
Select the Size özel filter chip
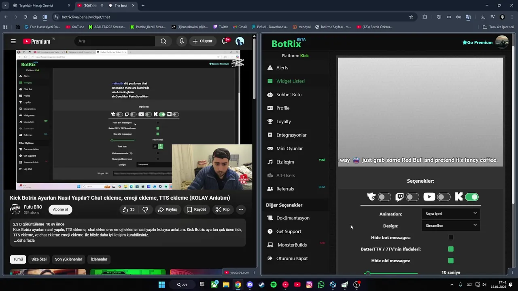coord(39,259)
